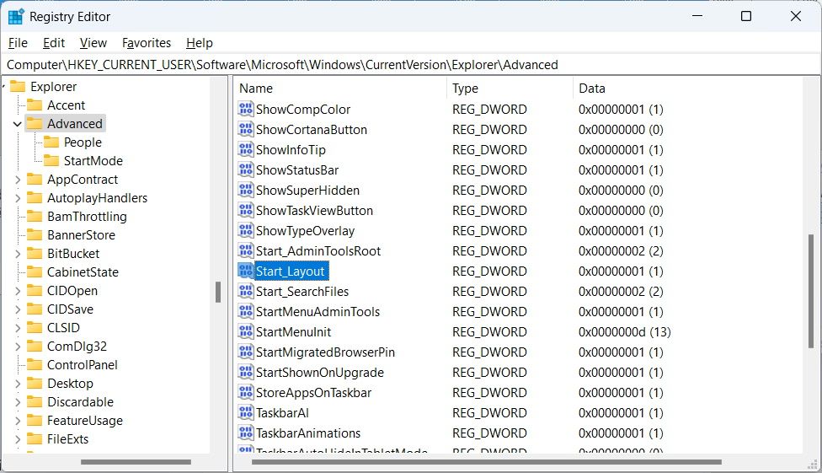Click the DWORD icon beside Start_AdminToolsRoot
Image resolution: width=822 pixels, height=473 pixels.
pyautogui.click(x=245, y=250)
